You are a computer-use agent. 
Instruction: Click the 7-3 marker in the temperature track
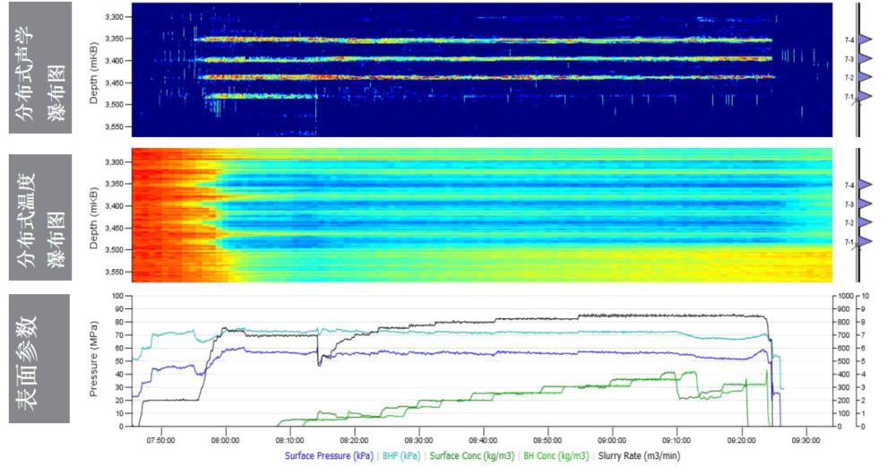[x=865, y=204]
